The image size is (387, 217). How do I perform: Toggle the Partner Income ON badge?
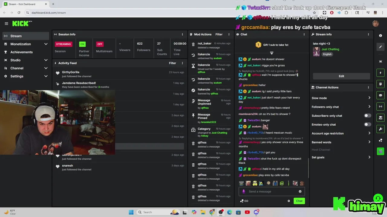click(x=82, y=44)
